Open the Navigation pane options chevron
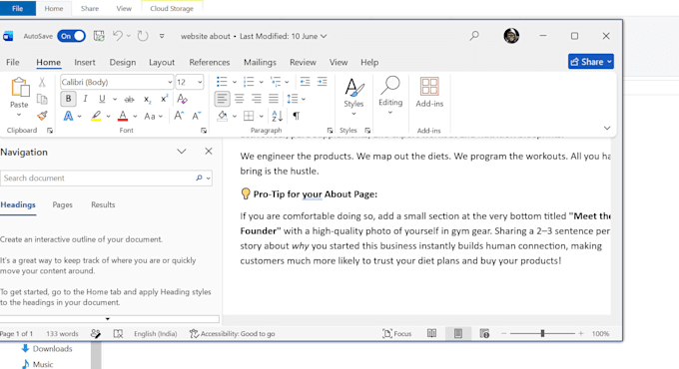 pos(182,152)
